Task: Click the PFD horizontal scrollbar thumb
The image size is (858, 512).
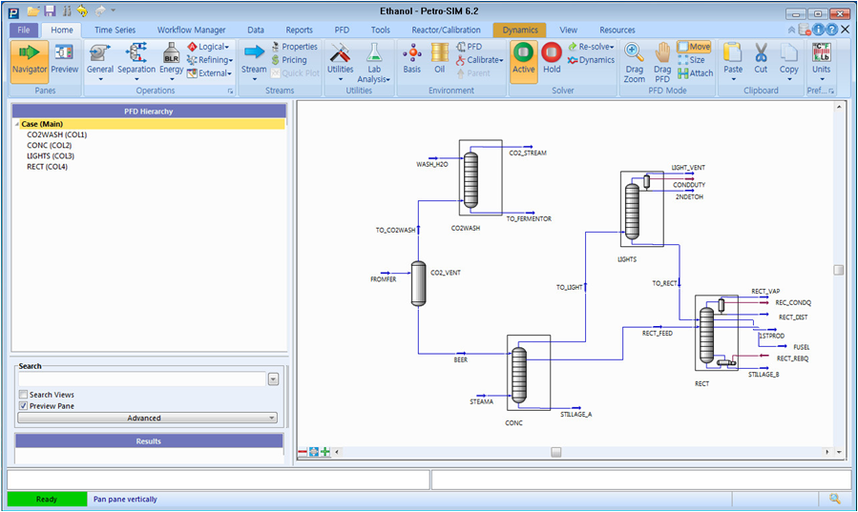Action: point(556,452)
